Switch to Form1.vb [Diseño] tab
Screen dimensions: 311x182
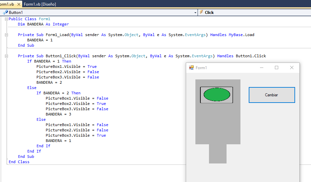[40, 4]
